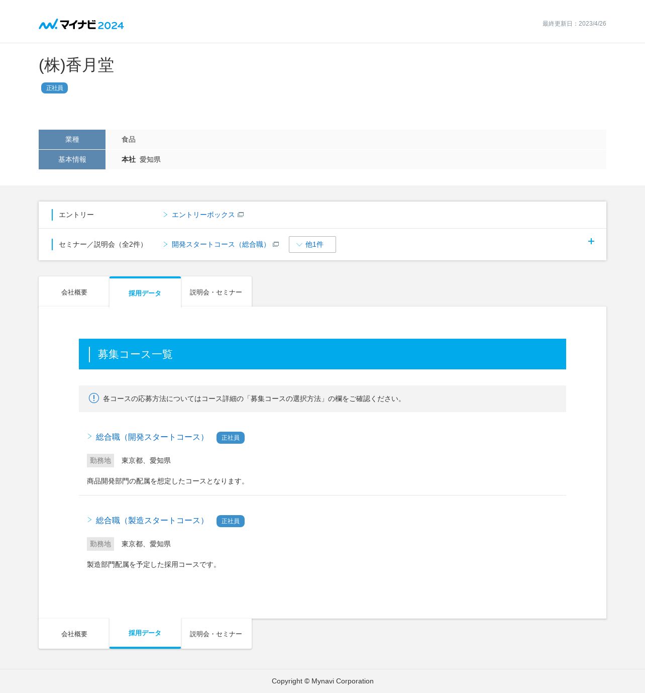Open the マイナビ2024 logo homepage

point(81,25)
